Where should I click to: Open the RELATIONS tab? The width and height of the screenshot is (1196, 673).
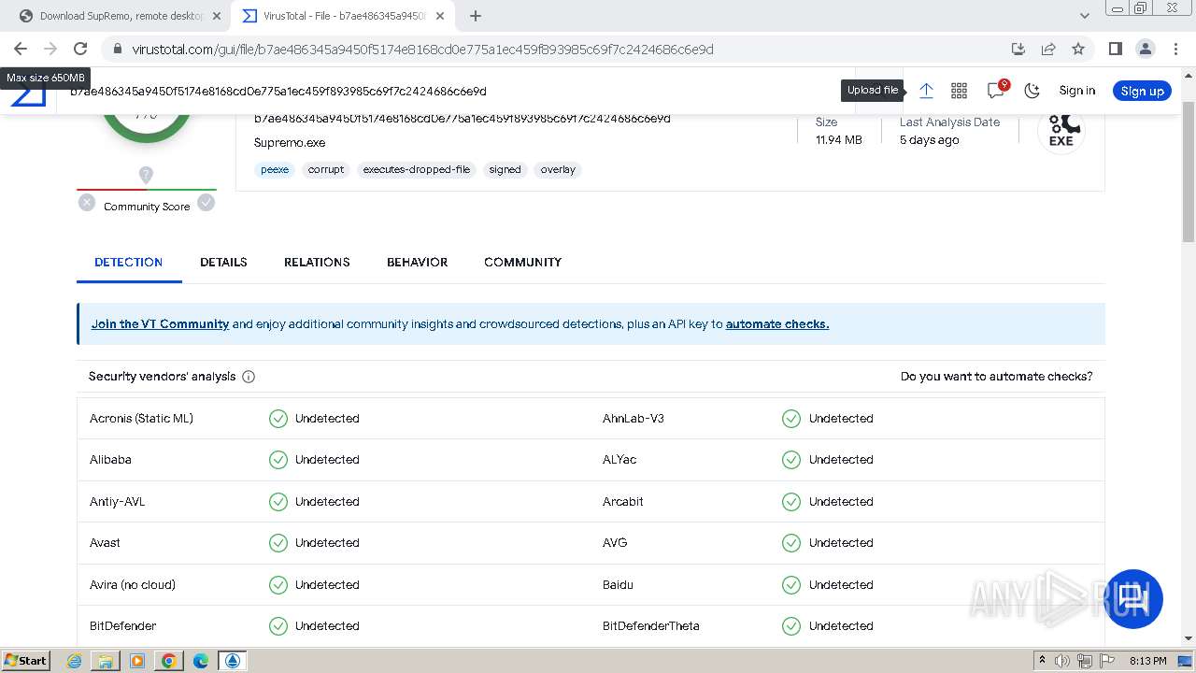[x=317, y=262]
